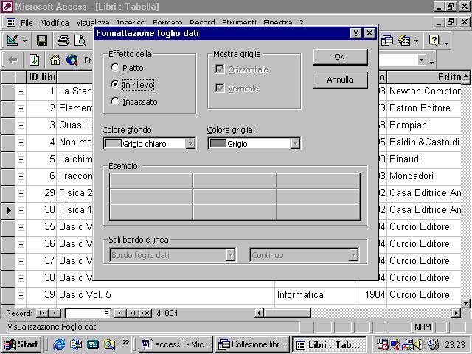472x354 pixels.
Task: Click the ID libri column header
Action: [x=41, y=77]
